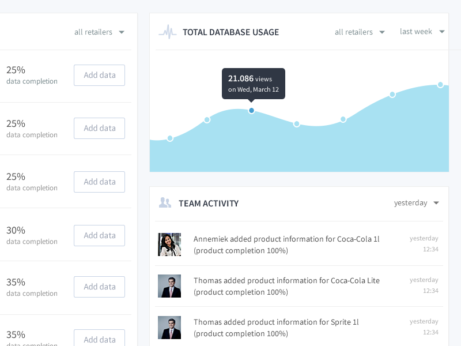Image resolution: width=461 pixels, height=346 pixels.
Task: Open the all retailers filter above the chart
Action: (x=360, y=32)
